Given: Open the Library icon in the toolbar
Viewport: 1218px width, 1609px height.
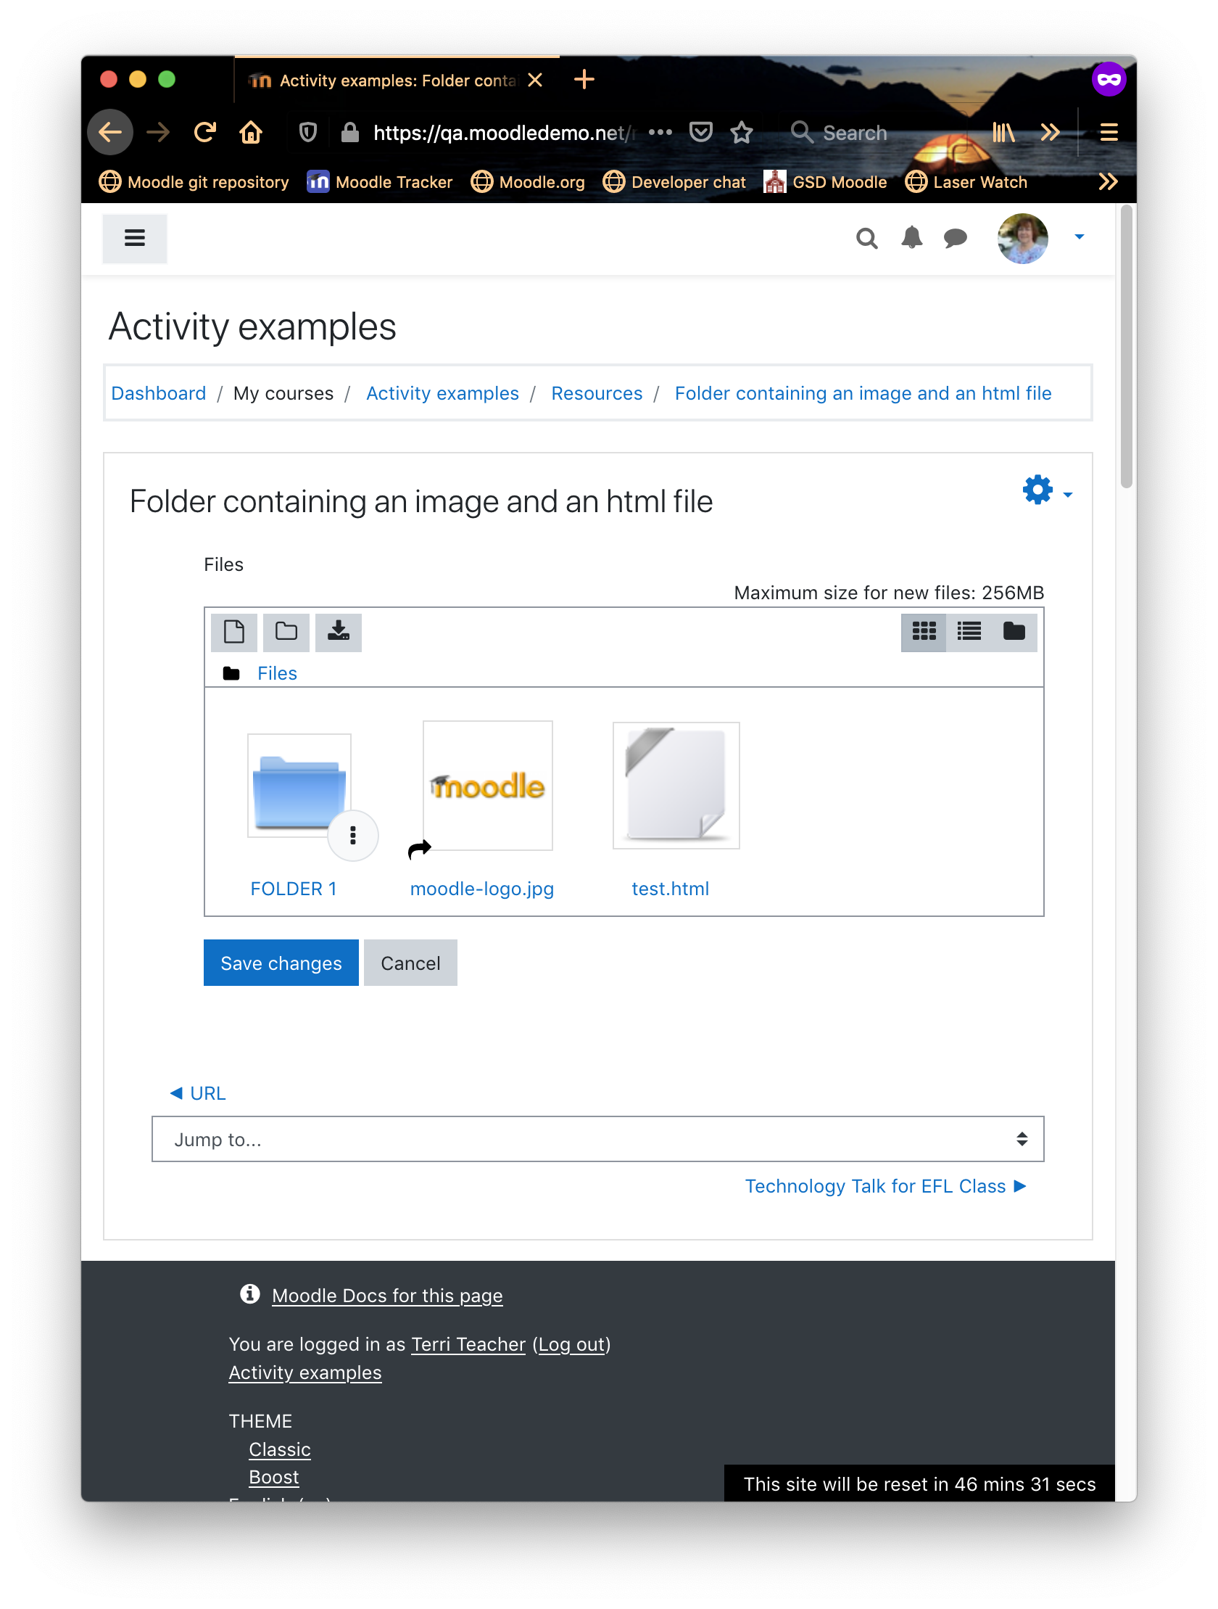Looking at the screenshot, I should tap(1003, 132).
